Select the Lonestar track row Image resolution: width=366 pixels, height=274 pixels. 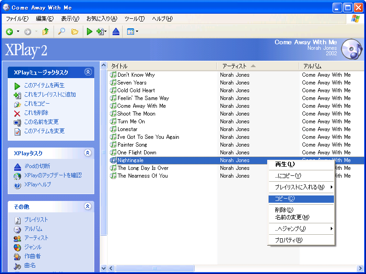click(237, 129)
